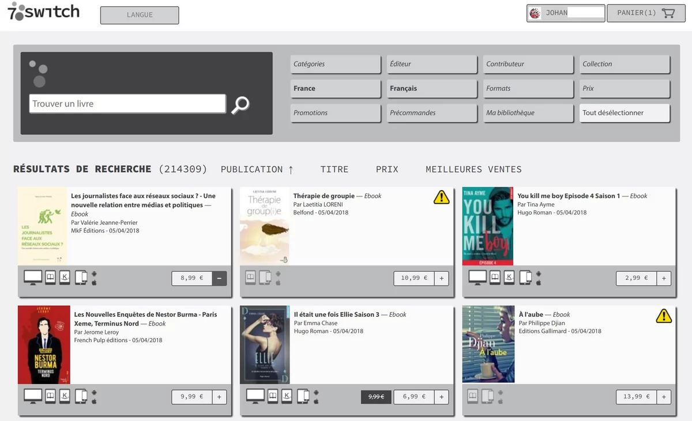
Task: Click Android icon on Les journalistes card
Action: [94, 274]
